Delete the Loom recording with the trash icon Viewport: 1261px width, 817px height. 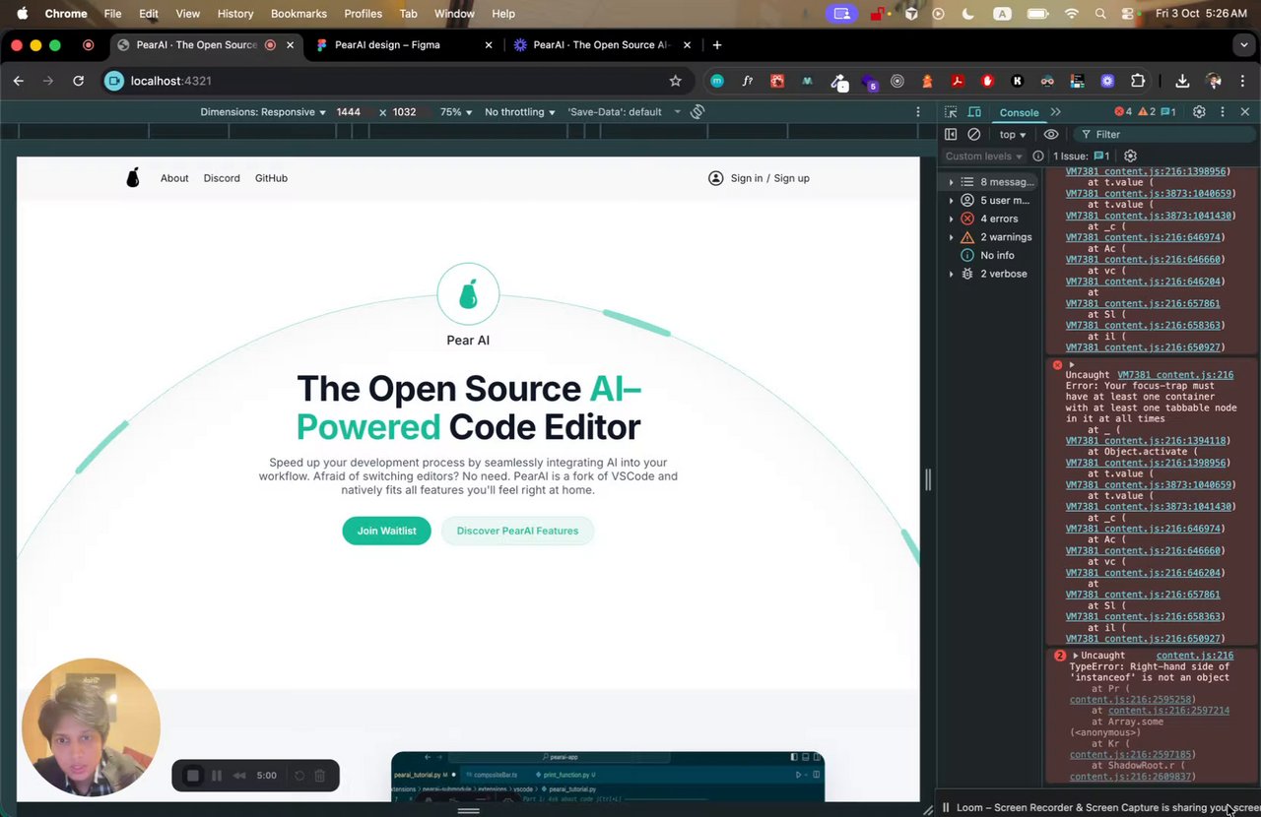tap(320, 776)
